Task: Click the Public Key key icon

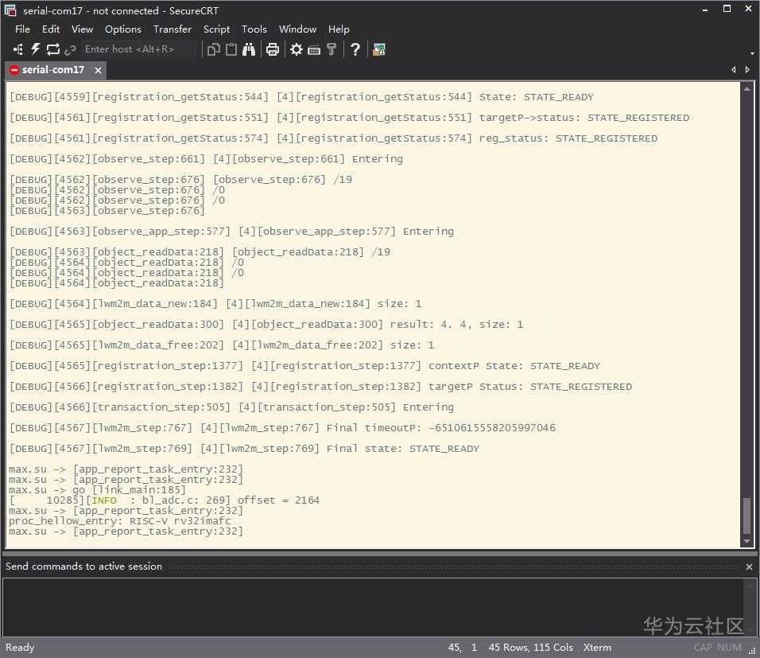Action: tap(332, 49)
